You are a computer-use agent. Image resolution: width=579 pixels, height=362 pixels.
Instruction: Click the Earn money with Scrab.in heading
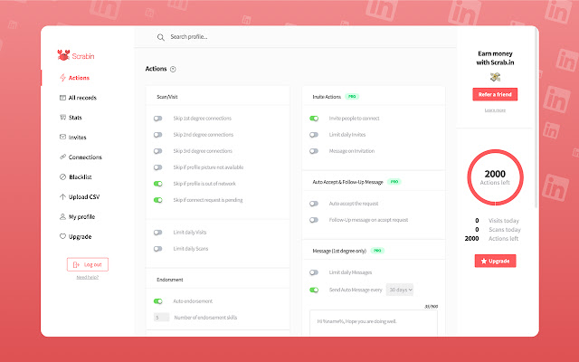(495, 58)
